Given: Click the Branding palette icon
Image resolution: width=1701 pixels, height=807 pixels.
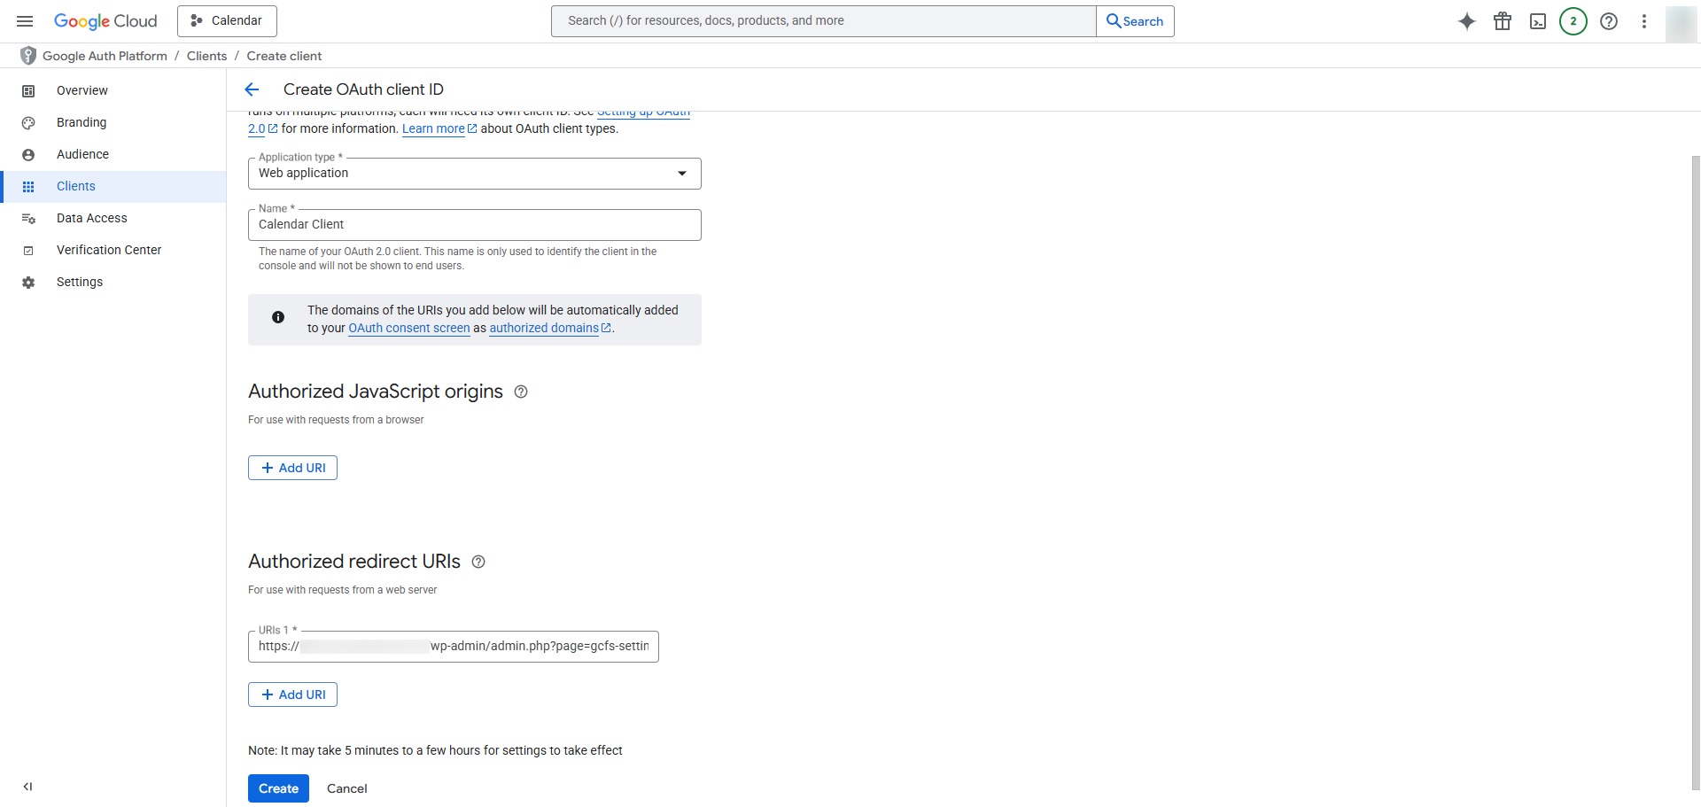Looking at the screenshot, I should click(28, 122).
